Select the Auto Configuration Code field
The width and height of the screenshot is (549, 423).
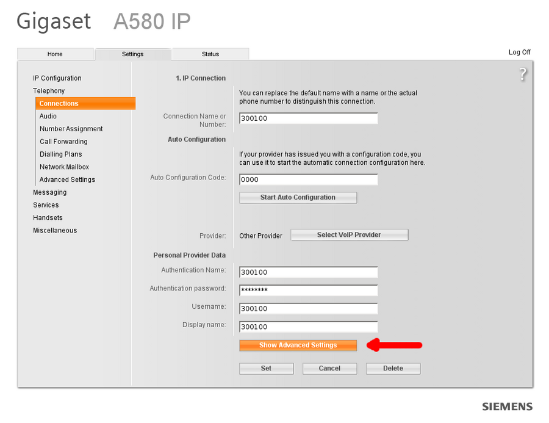pos(307,179)
